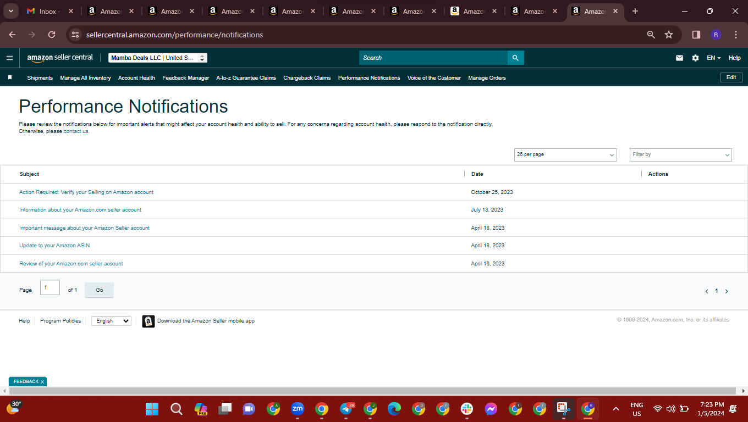This screenshot has width=748, height=422.
Task: Open 'Action Required: Verify your Selling' notification
Action: pyautogui.click(x=86, y=192)
